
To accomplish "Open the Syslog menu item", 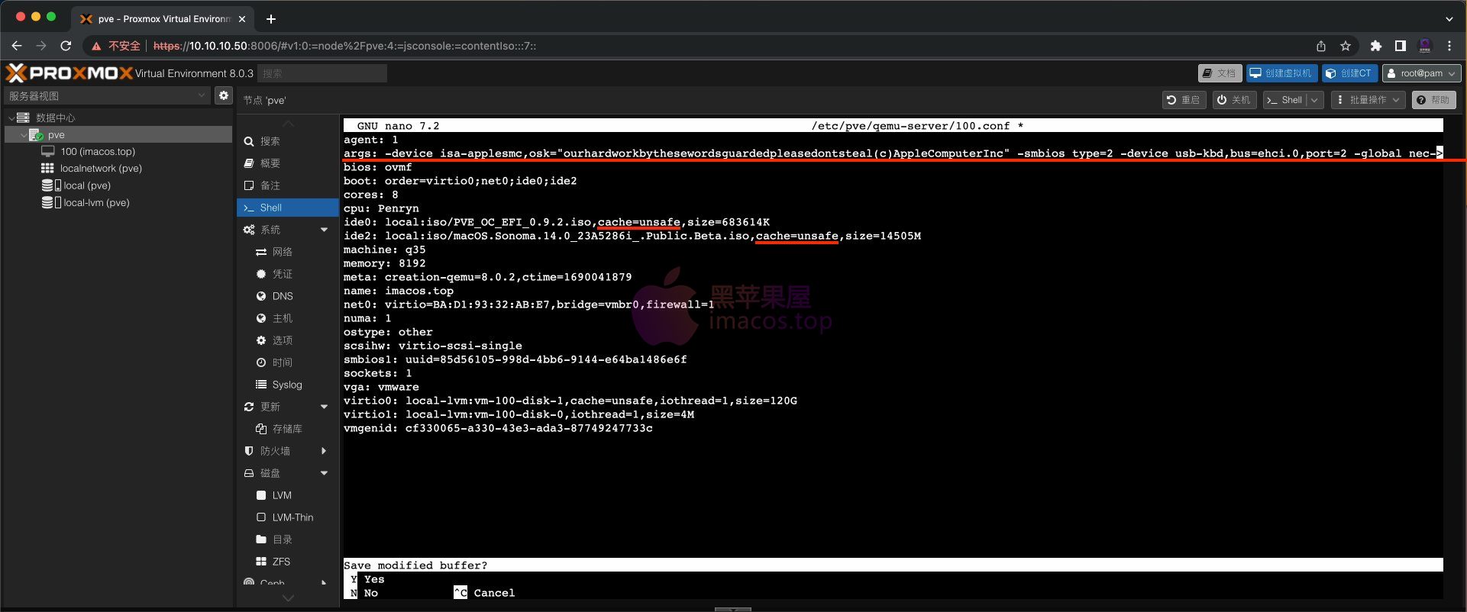I will pos(287,385).
